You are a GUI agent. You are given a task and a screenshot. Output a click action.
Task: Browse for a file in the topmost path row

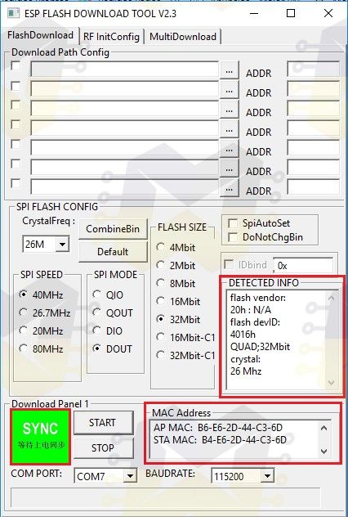pos(230,71)
